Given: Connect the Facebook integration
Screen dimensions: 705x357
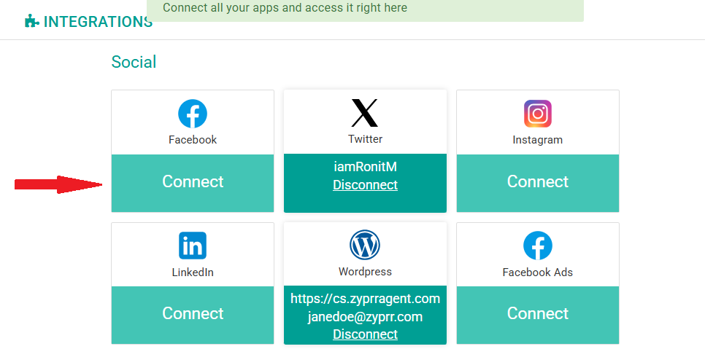Looking at the screenshot, I should tap(193, 182).
